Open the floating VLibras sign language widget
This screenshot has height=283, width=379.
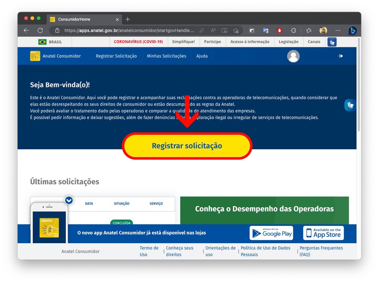(x=350, y=105)
